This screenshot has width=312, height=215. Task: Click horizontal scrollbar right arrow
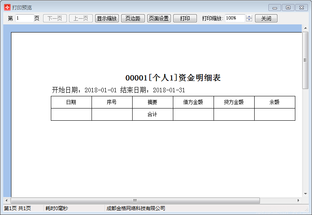point(298,201)
